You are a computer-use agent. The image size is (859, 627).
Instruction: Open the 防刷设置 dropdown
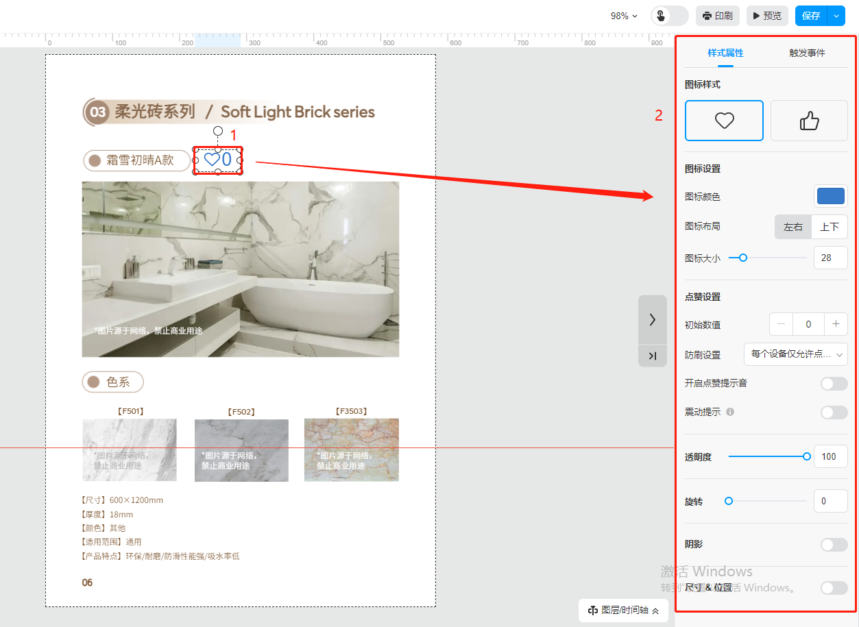795,354
